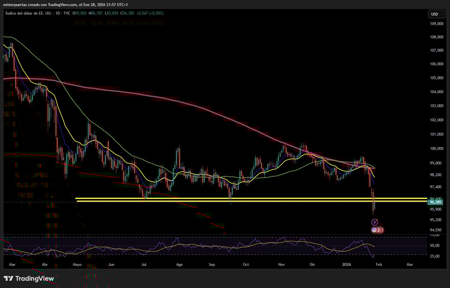Viewport: 450px width, 288px height.
Task: Click the Feb month label on time axis
Action: point(379,265)
